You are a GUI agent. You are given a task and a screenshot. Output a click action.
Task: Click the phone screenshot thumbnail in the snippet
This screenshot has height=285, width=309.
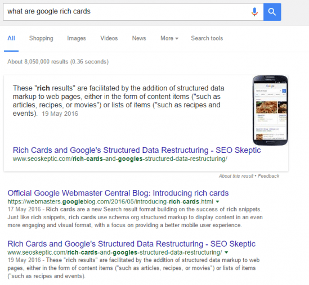point(270,110)
